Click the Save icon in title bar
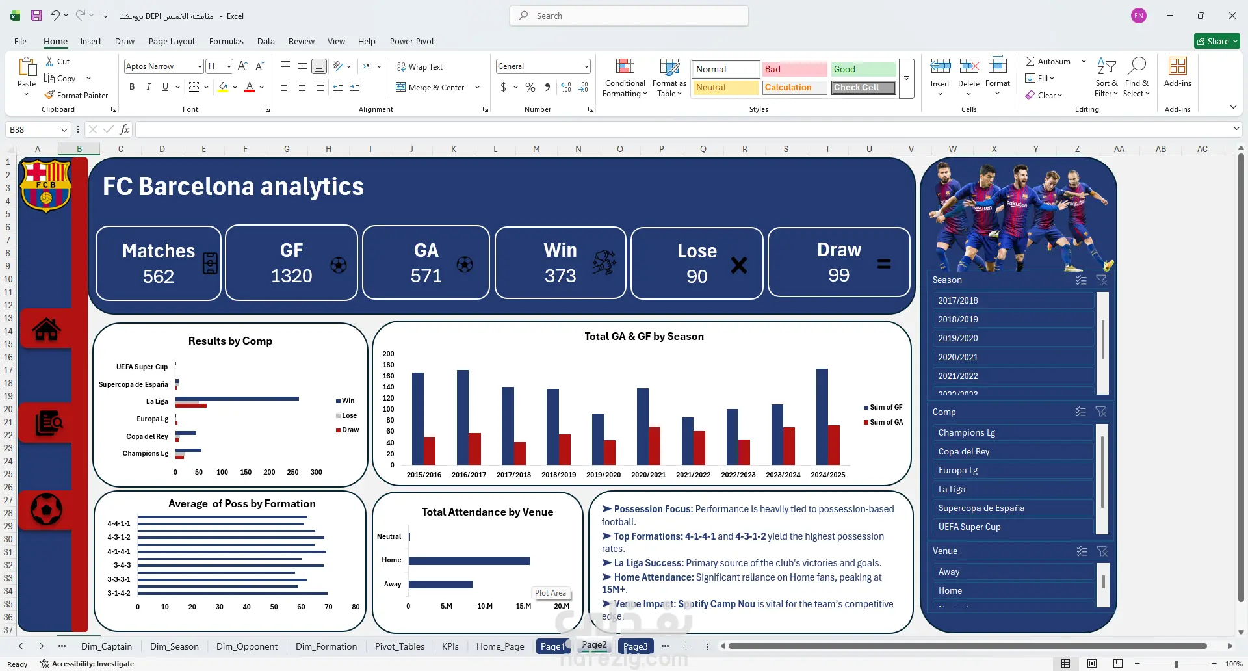The height and width of the screenshot is (671, 1248). click(x=36, y=16)
